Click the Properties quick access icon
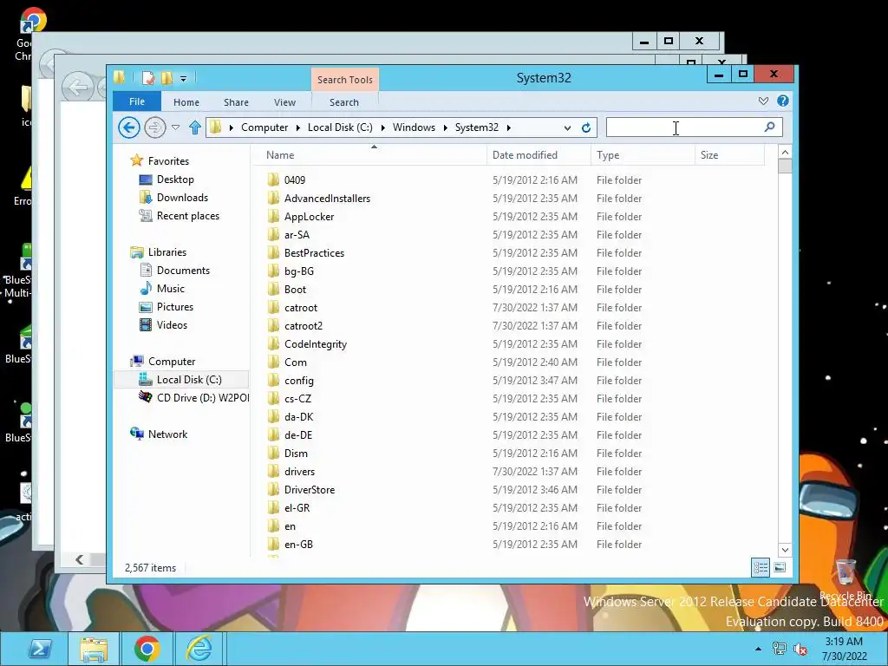The width and height of the screenshot is (888, 666). click(147, 78)
